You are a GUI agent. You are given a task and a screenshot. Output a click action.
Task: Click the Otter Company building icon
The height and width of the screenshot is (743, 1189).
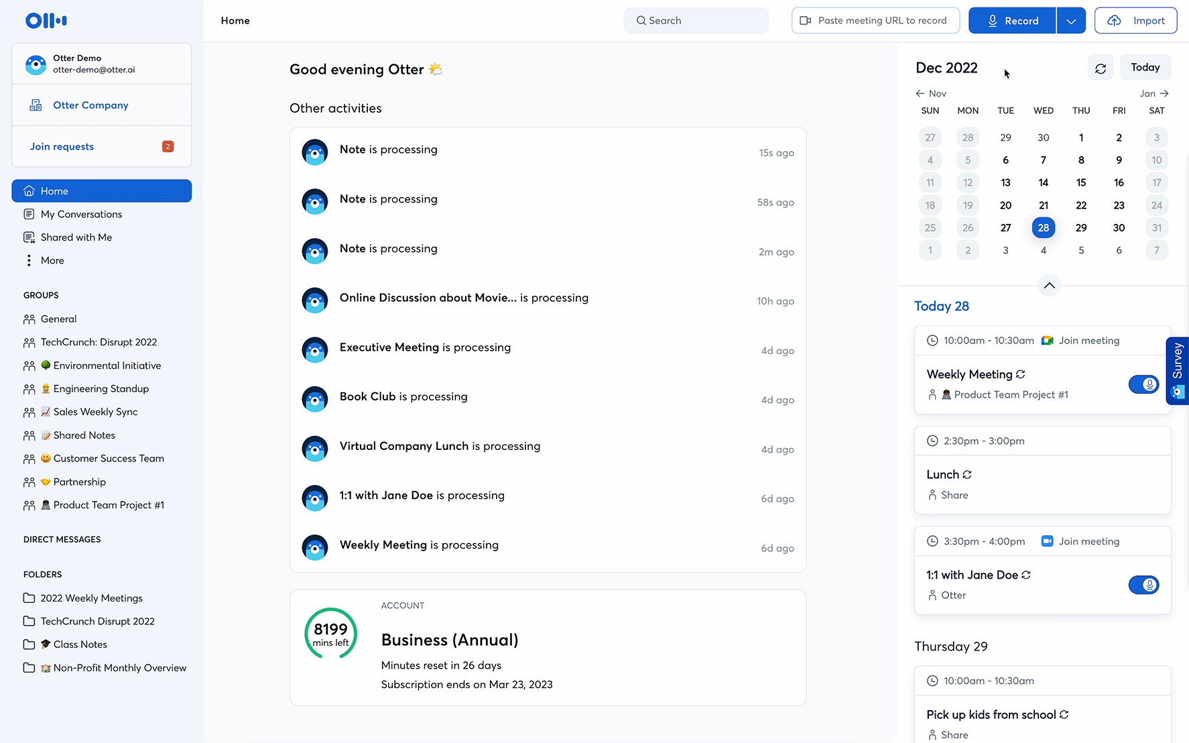pos(36,105)
